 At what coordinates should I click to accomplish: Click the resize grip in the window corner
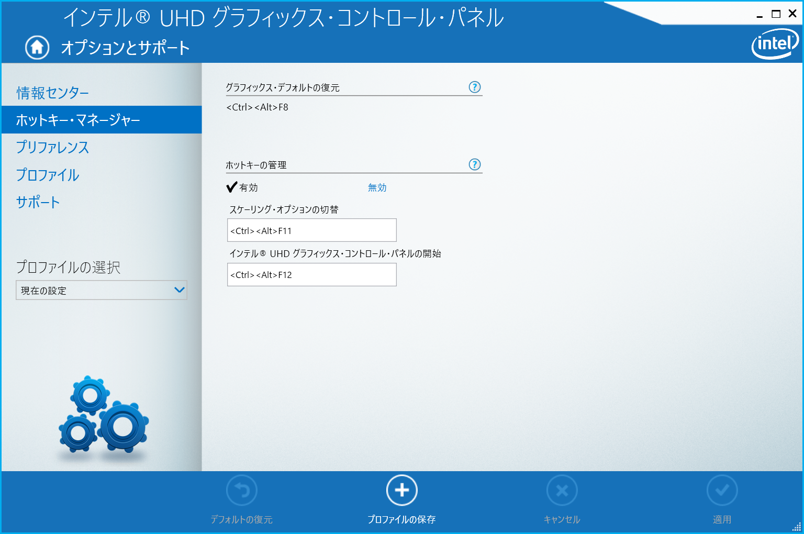point(797,527)
